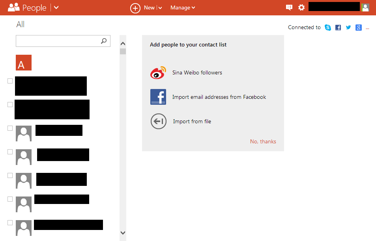
Task: Click the search magnifier icon
Action: pyautogui.click(x=104, y=41)
